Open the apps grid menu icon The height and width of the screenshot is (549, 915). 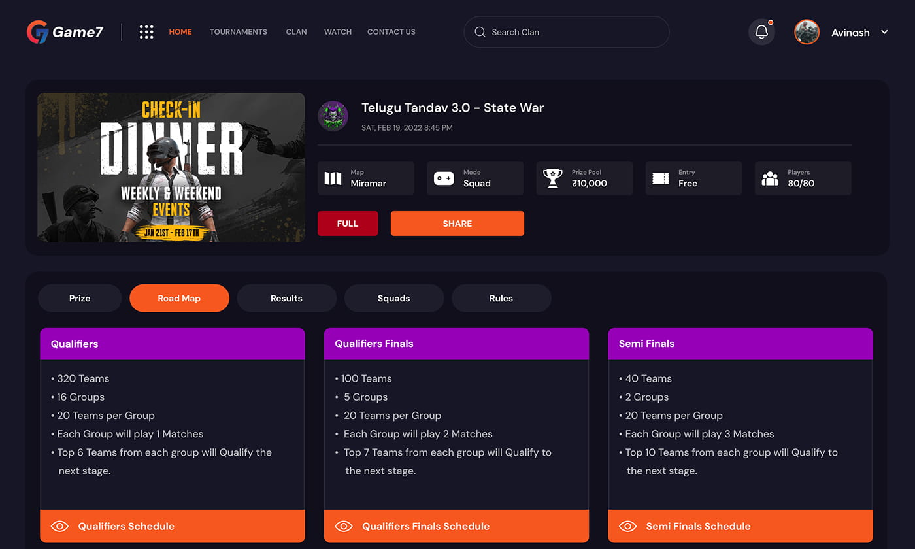(146, 32)
